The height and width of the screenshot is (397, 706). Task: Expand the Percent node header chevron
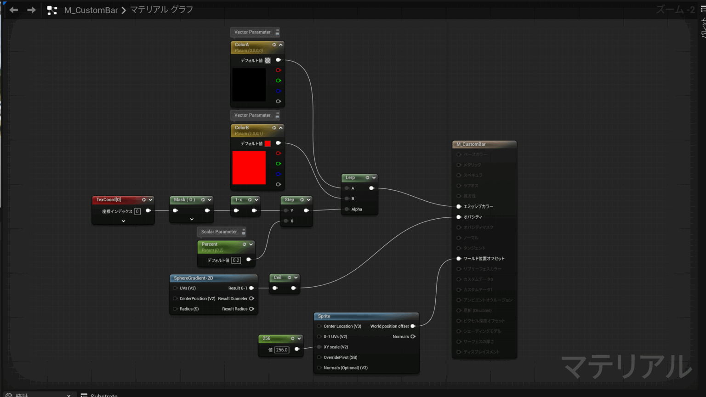pos(251,244)
